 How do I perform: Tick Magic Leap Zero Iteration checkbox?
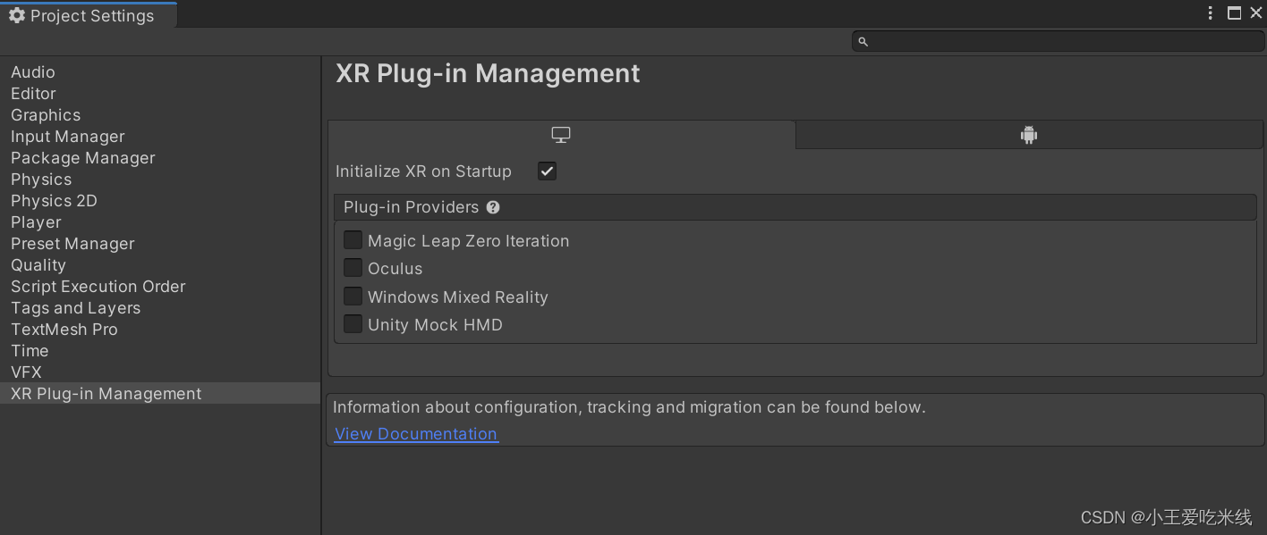353,240
